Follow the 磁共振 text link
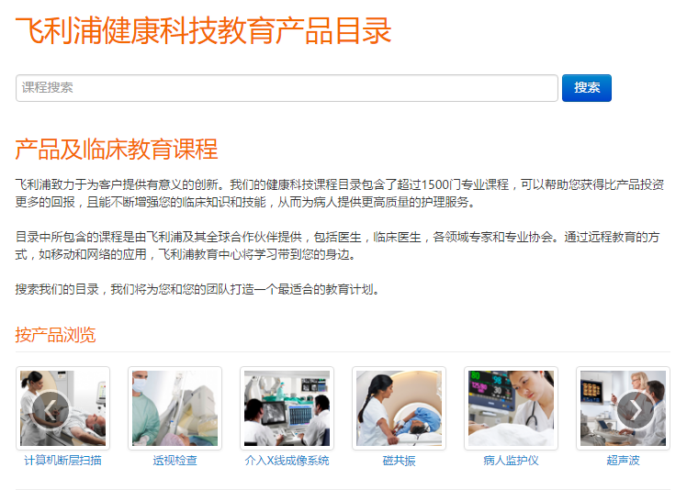This screenshot has height=501, width=687. 400,461
